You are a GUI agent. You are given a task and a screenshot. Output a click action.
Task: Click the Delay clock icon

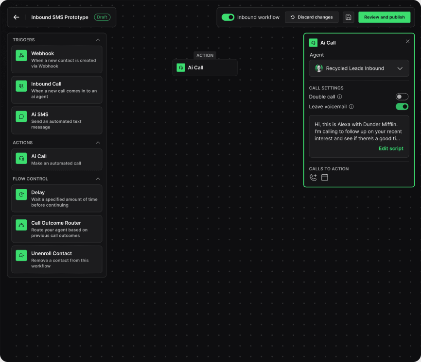[21, 195]
